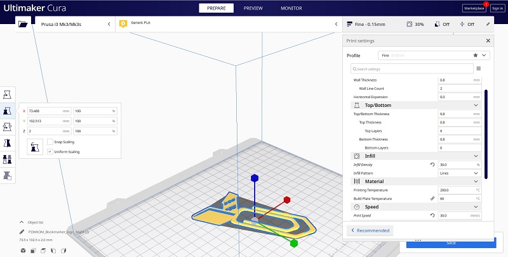Click the Recommended button

(x=370, y=230)
